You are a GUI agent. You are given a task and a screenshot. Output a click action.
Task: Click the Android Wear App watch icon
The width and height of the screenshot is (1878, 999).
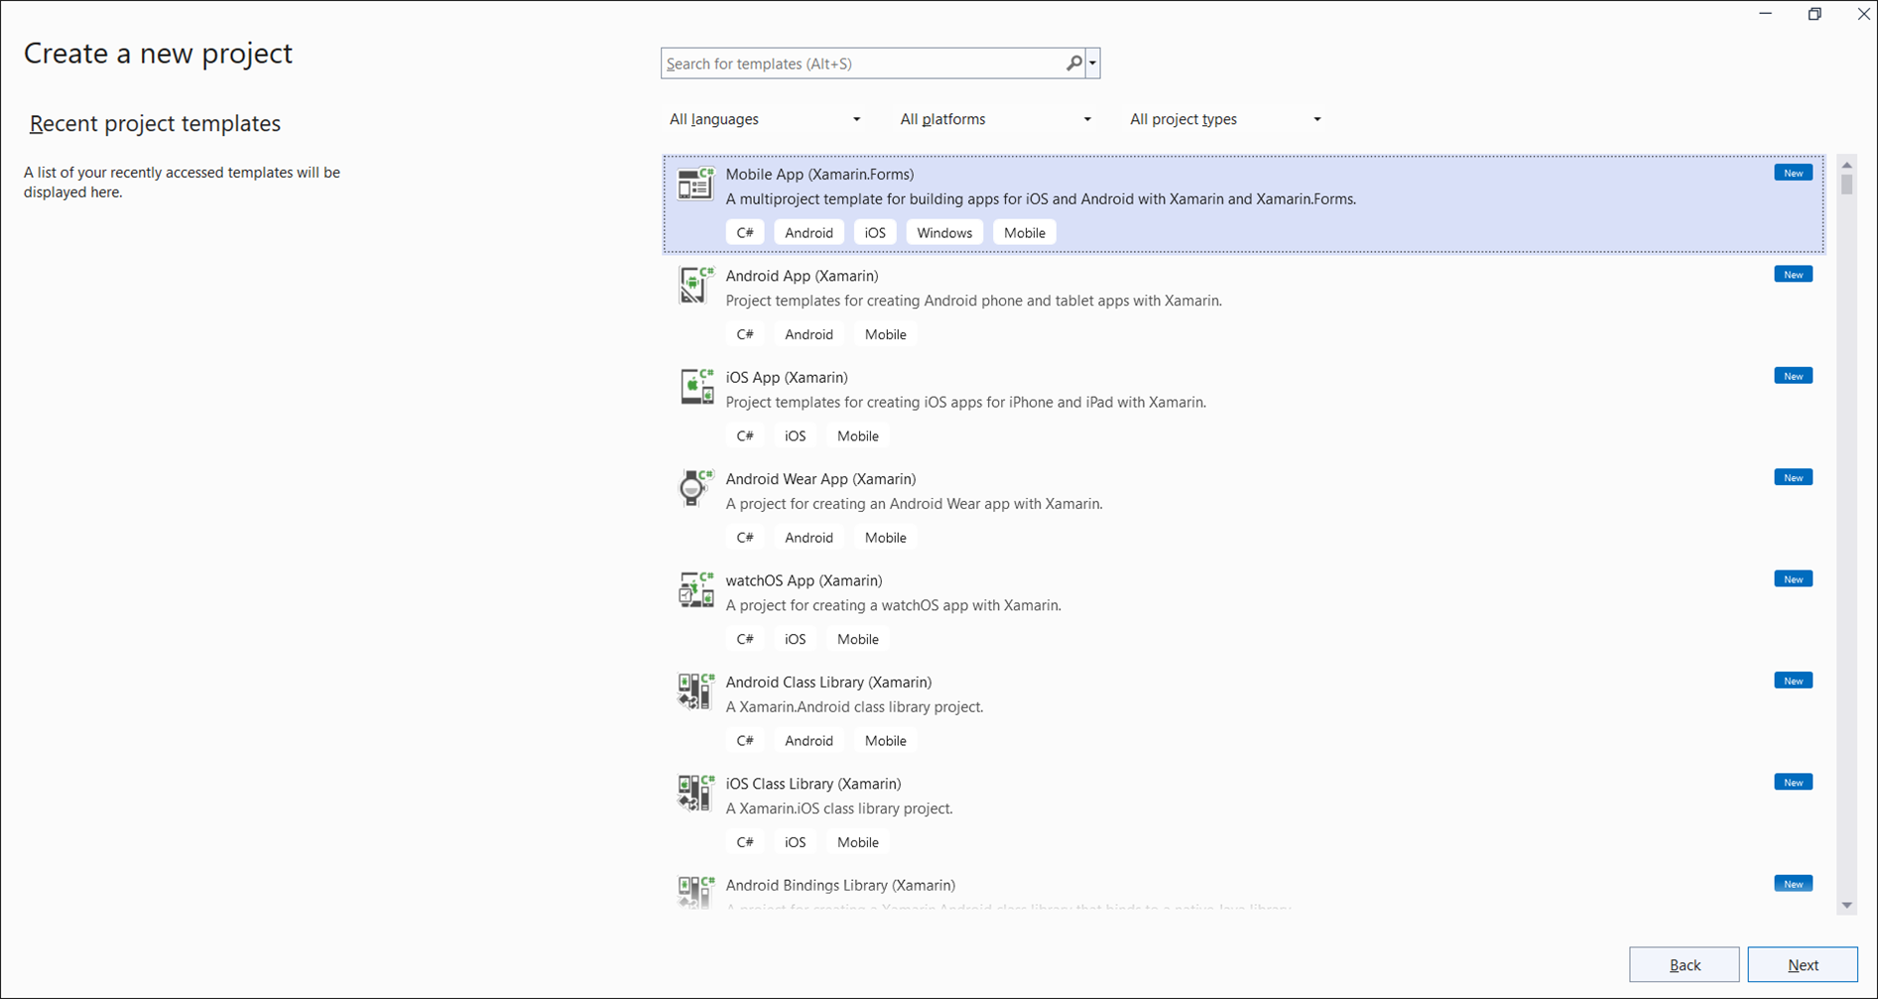[x=695, y=488]
